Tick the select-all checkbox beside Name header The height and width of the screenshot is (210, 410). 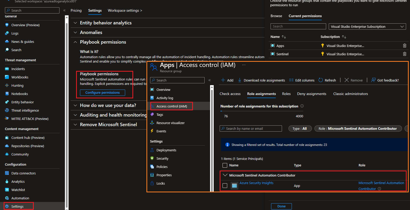point(225,165)
